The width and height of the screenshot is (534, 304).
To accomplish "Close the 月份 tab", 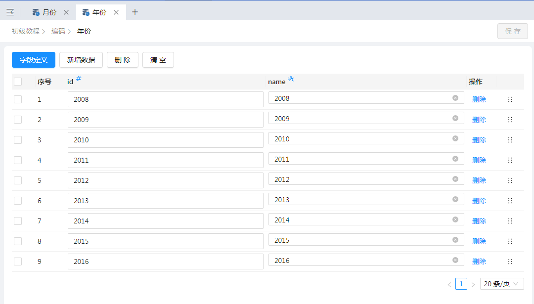I will pos(66,12).
